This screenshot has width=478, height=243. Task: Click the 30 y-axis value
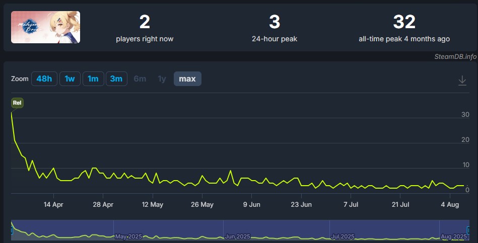[465, 115]
